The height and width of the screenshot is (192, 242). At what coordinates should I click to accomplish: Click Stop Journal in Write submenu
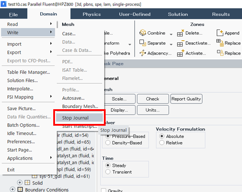[79, 118]
